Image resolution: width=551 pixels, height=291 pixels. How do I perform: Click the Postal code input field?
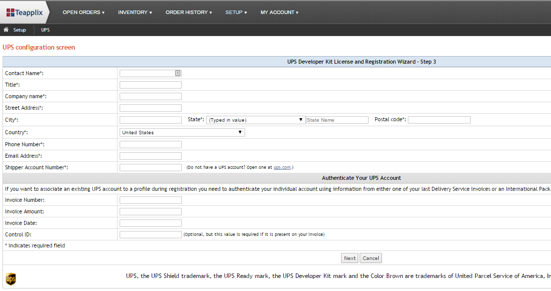(x=439, y=120)
